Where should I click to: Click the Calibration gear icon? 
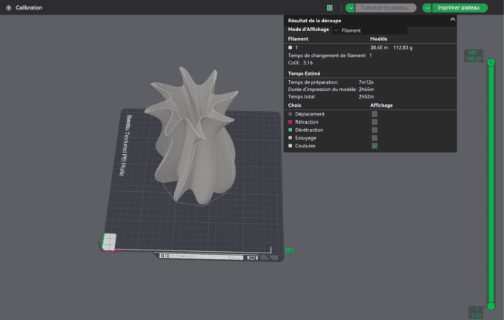[8, 7]
